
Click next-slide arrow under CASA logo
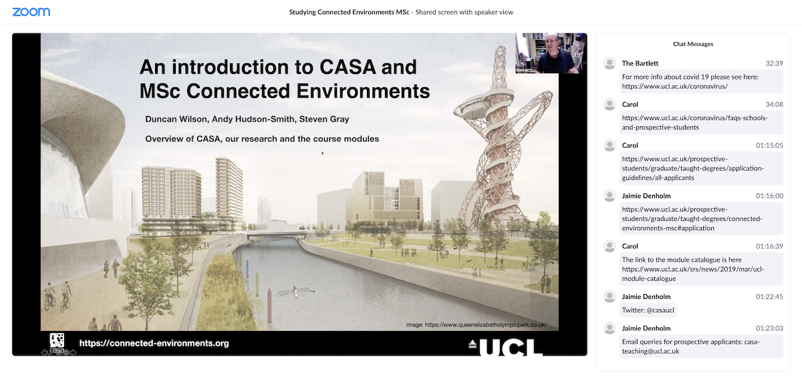[x=73, y=352]
